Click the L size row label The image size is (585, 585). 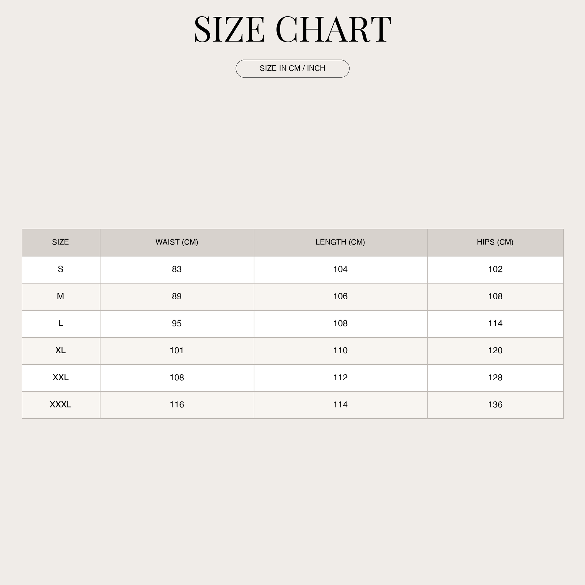pos(61,324)
